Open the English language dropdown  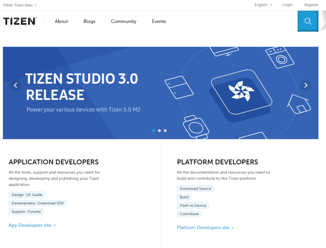(x=263, y=5)
